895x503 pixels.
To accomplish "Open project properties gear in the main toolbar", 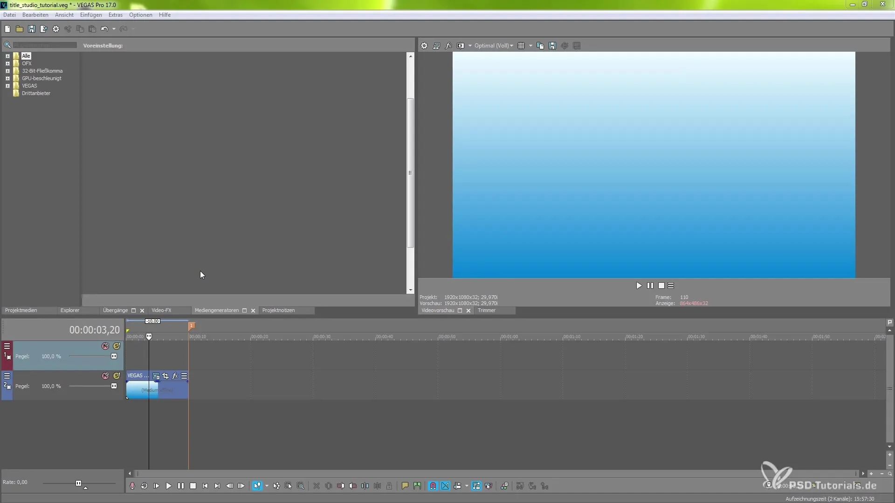I will (56, 29).
